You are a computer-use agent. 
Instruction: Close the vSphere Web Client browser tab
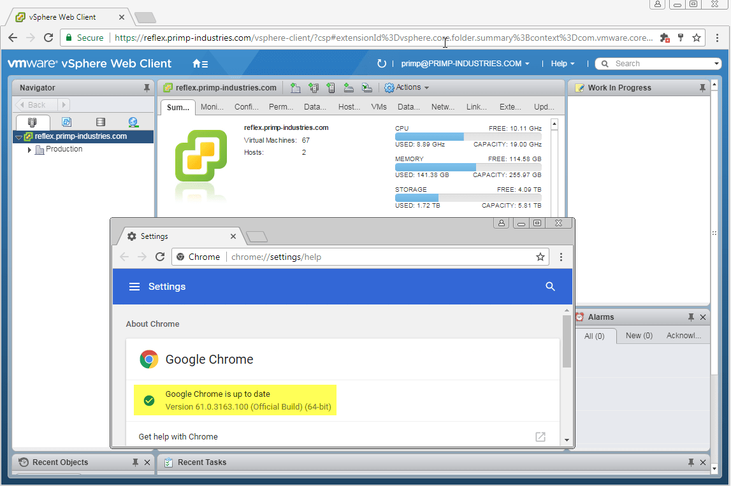pyautogui.click(x=121, y=17)
